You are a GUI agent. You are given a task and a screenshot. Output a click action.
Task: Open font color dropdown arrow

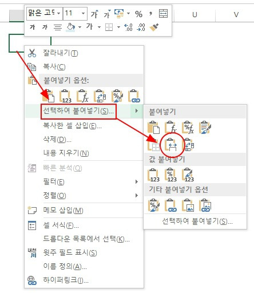[99, 27]
